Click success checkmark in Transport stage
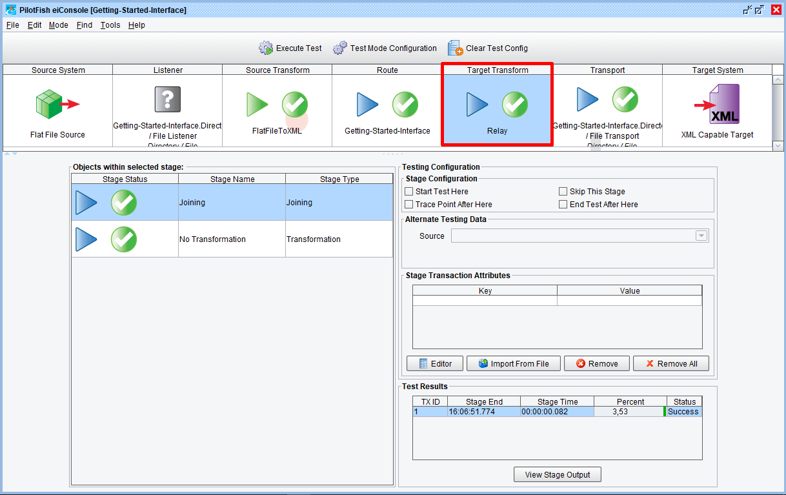The image size is (786, 495). (625, 99)
